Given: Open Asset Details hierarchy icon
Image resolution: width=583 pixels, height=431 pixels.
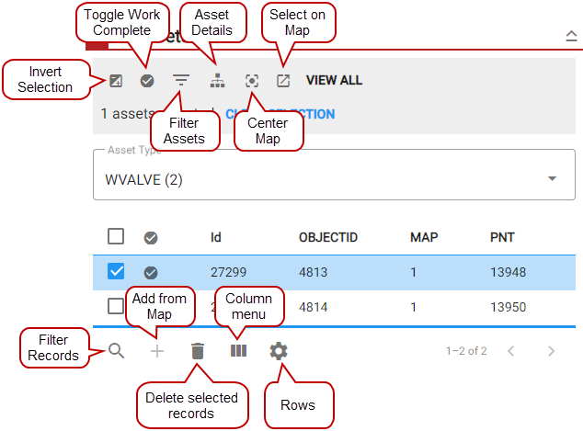Looking at the screenshot, I should click(218, 81).
